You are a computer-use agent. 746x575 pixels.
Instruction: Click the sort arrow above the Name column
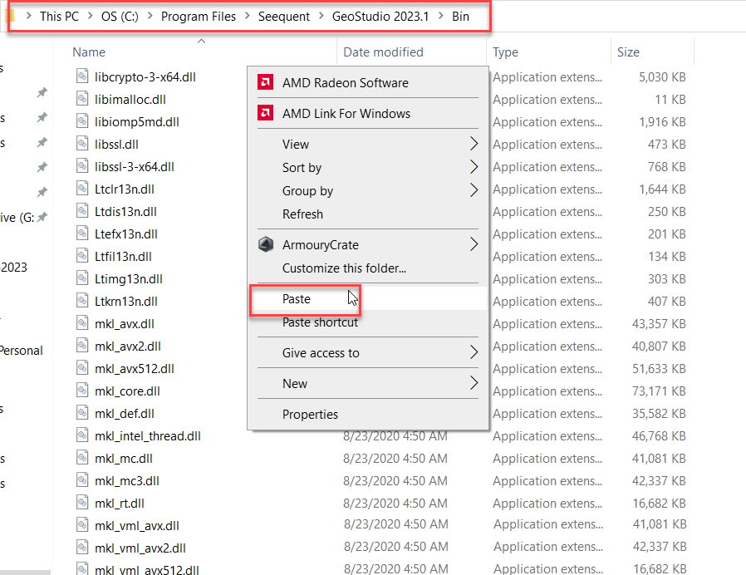(201, 41)
